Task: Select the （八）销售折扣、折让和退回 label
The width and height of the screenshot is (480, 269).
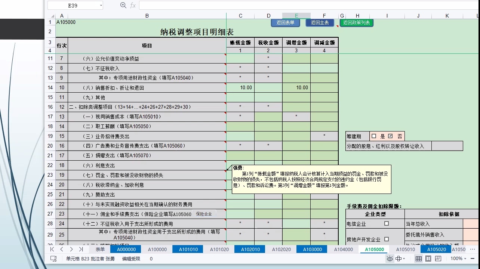Action: (147, 88)
